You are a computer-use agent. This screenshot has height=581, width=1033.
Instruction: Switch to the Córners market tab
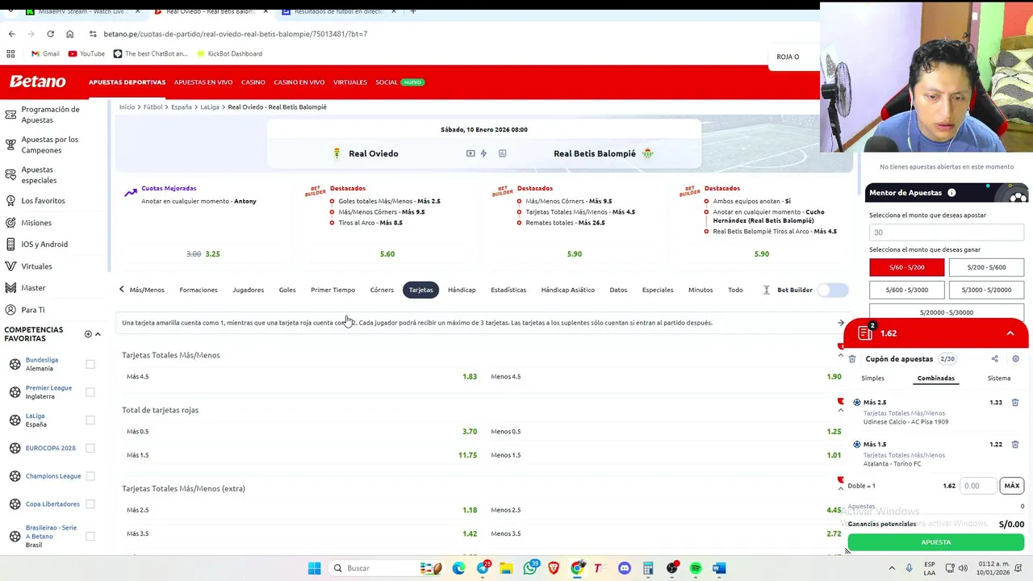[x=382, y=290]
